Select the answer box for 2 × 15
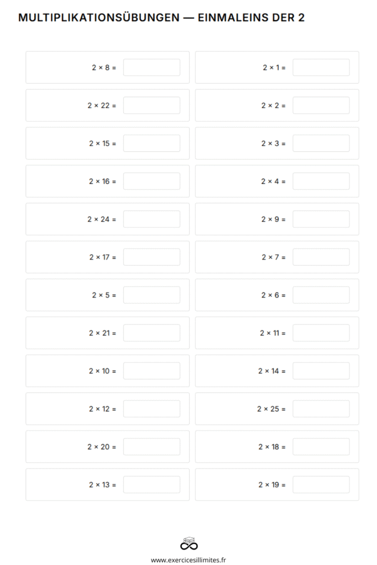Image resolution: width=377 pixels, height=565 pixels. pos(151,143)
